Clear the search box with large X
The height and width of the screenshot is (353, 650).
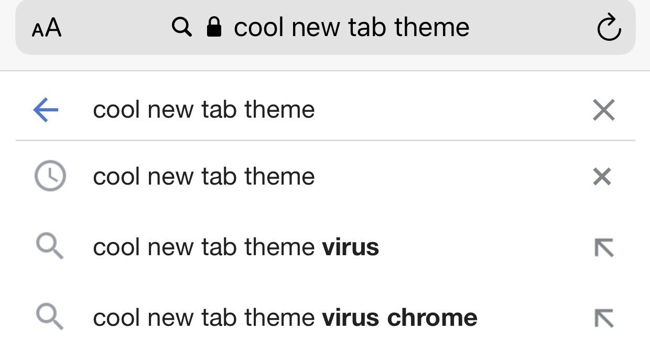click(x=603, y=110)
